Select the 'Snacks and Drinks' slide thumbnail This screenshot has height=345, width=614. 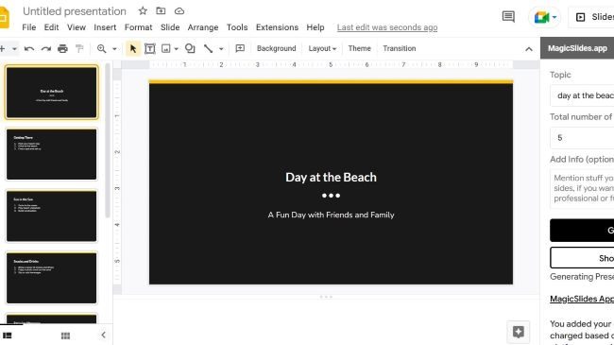coord(51,278)
